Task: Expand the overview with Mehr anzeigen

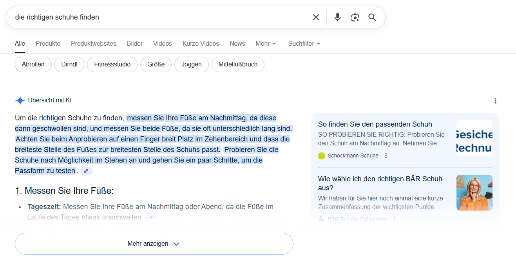Action: [154, 244]
